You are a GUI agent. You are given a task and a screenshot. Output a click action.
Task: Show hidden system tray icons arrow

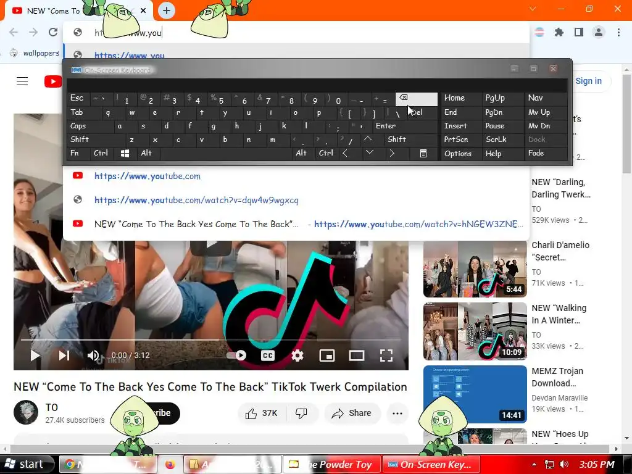coord(534,464)
